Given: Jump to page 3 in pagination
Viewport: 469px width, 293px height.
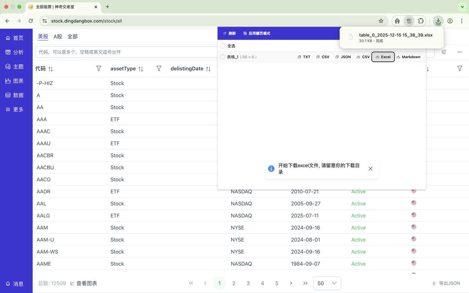Looking at the screenshot, I should point(248,283).
